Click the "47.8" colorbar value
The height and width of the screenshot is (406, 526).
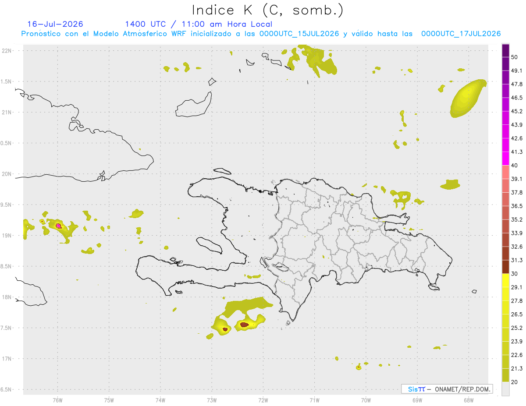pos(517,84)
